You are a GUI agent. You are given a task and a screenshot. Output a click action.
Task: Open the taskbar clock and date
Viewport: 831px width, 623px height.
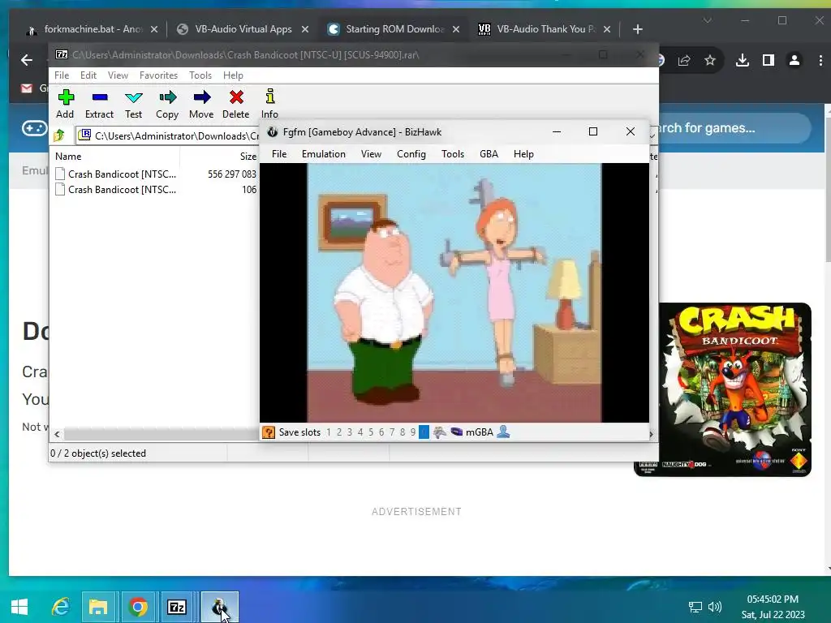pos(773,607)
